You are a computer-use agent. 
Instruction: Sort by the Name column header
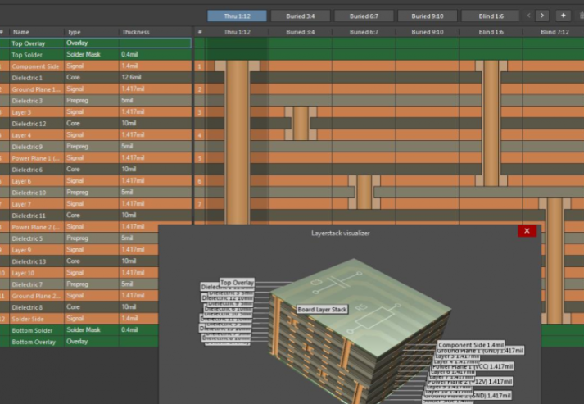pos(21,32)
